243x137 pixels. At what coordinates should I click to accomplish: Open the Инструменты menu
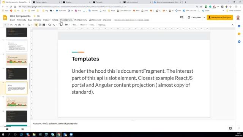coord(81,20)
